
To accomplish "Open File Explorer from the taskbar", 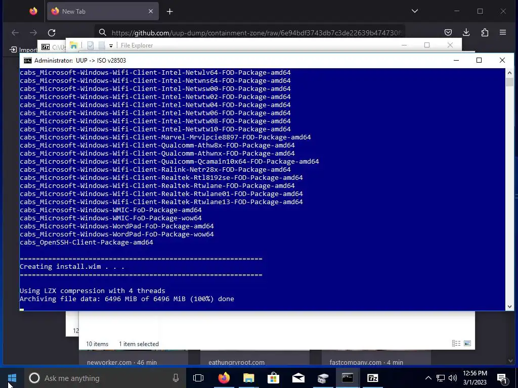I will (x=249, y=378).
